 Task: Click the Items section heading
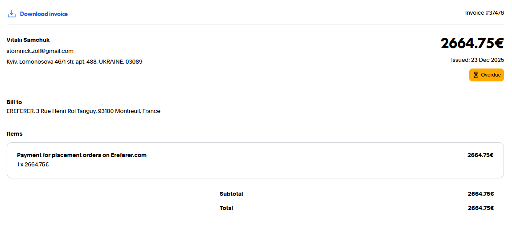coord(15,134)
